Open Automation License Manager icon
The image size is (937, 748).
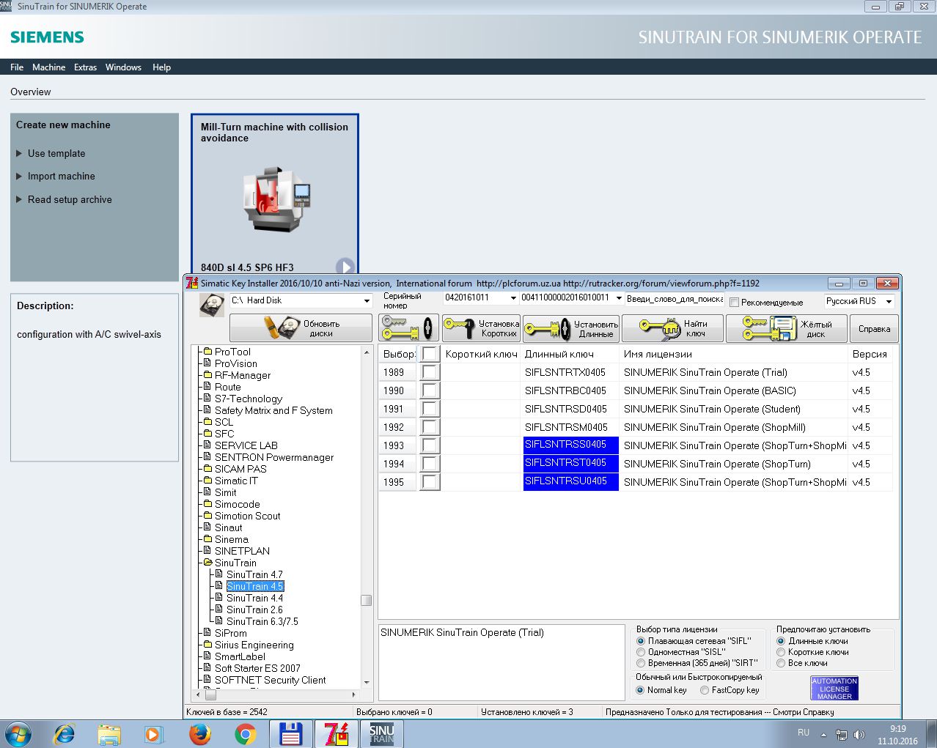tap(834, 689)
